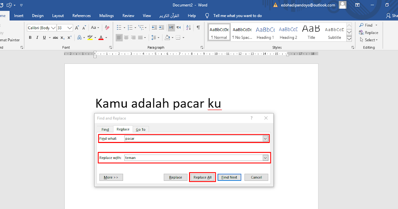The image size is (398, 209).
Task: Apply subscript formatting
Action: [63, 37]
